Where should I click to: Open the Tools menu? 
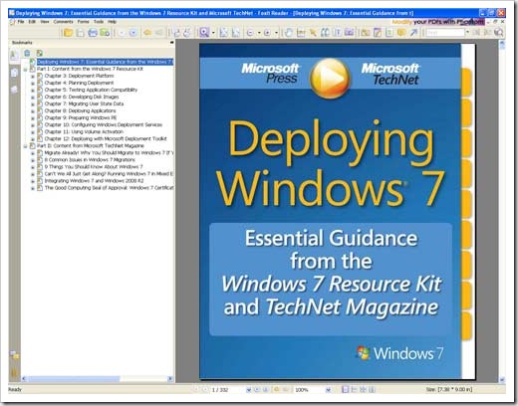click(99, 22)
